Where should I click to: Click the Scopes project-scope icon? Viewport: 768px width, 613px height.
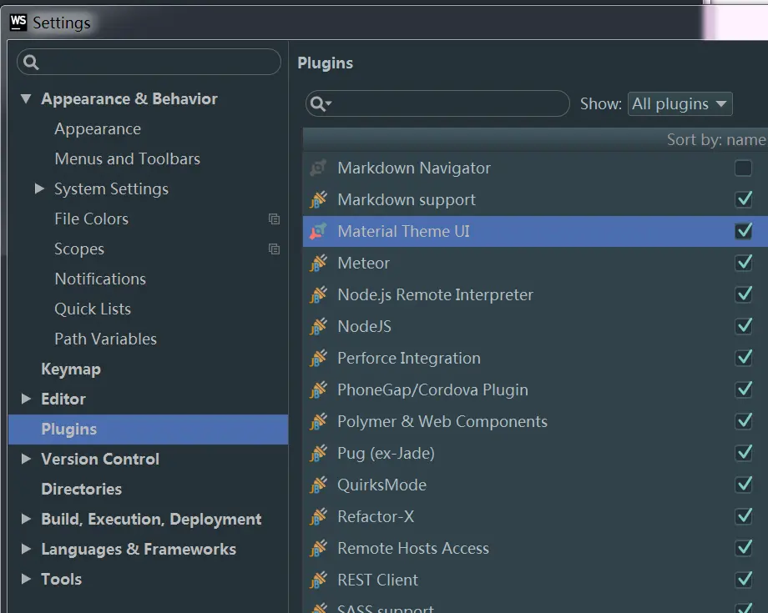pyautogui.click(x=274, y=249)
